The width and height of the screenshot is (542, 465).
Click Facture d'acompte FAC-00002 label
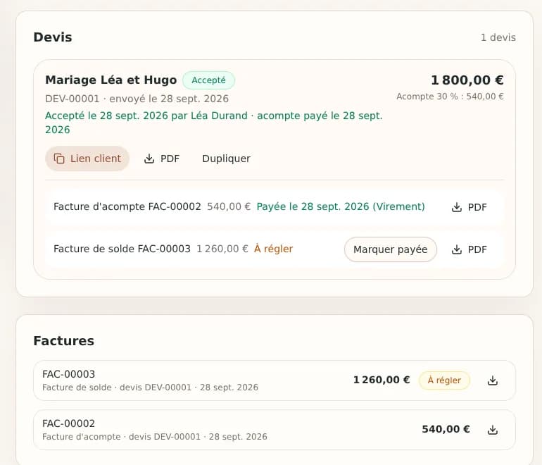pos(127,206)
